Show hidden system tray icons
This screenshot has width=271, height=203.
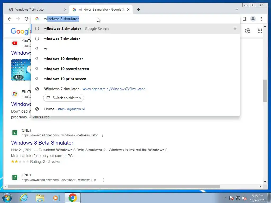(x=225, y=198)
